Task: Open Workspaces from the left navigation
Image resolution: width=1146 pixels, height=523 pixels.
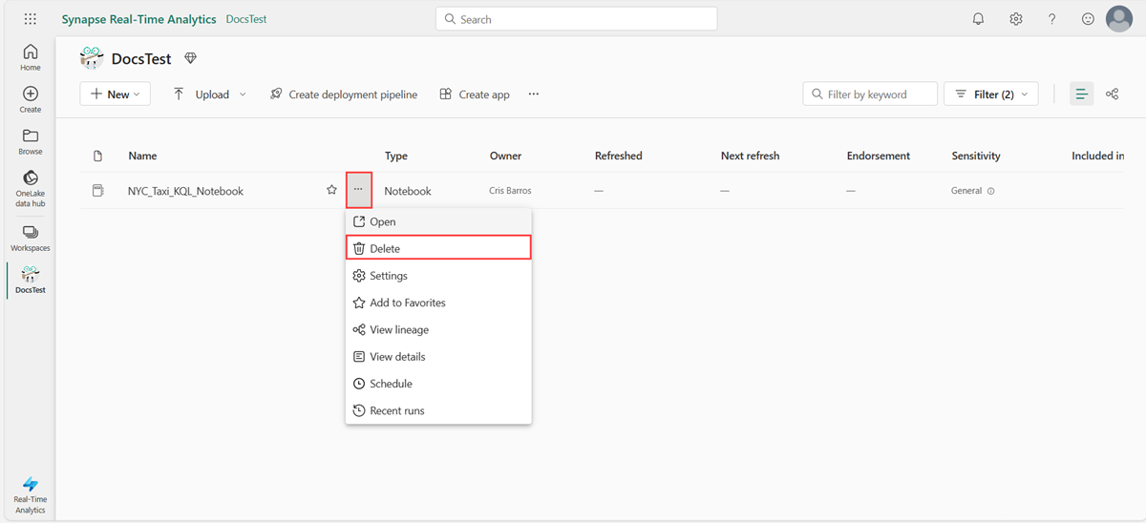Action: click(x=31, y=239)
